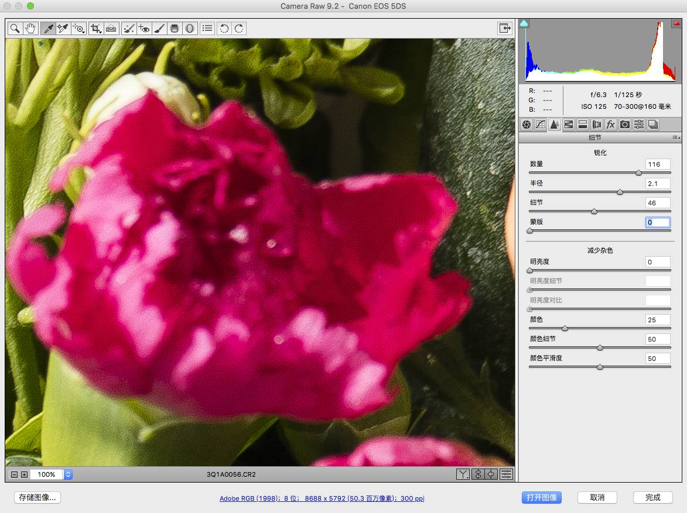Click the 细节 detail slider handle
687x513 pixels.
pyautogui.click(x=594, y=211)
